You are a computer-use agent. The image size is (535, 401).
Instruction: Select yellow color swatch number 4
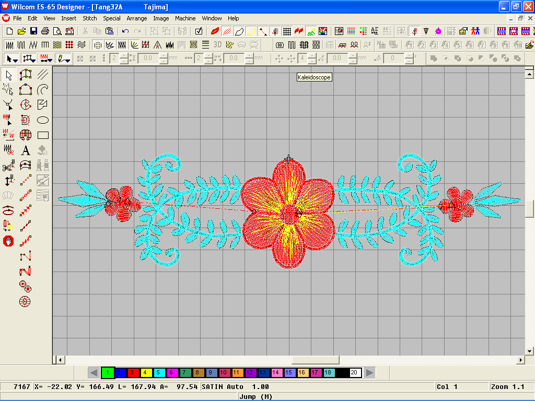[x=146, y=372]
